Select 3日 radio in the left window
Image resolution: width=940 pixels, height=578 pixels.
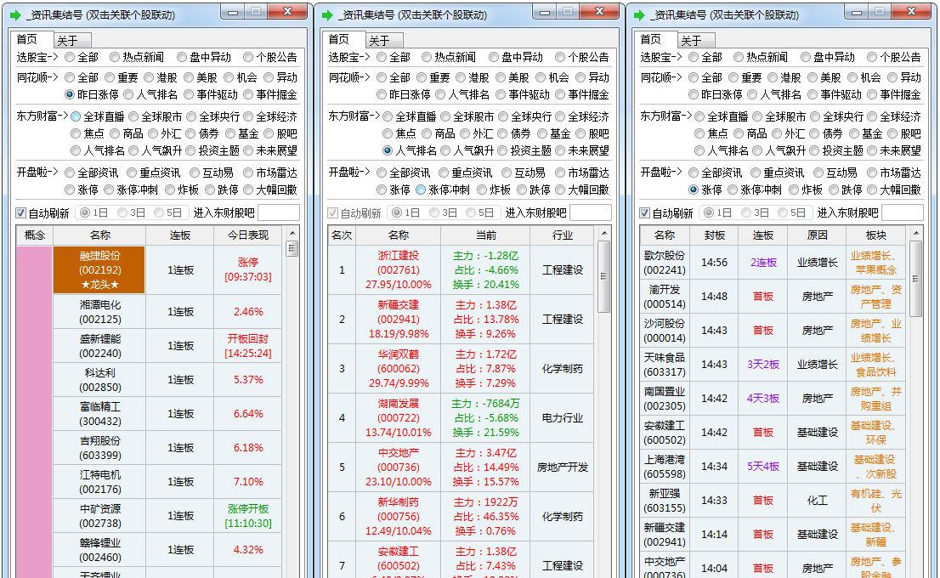[122, 212]
